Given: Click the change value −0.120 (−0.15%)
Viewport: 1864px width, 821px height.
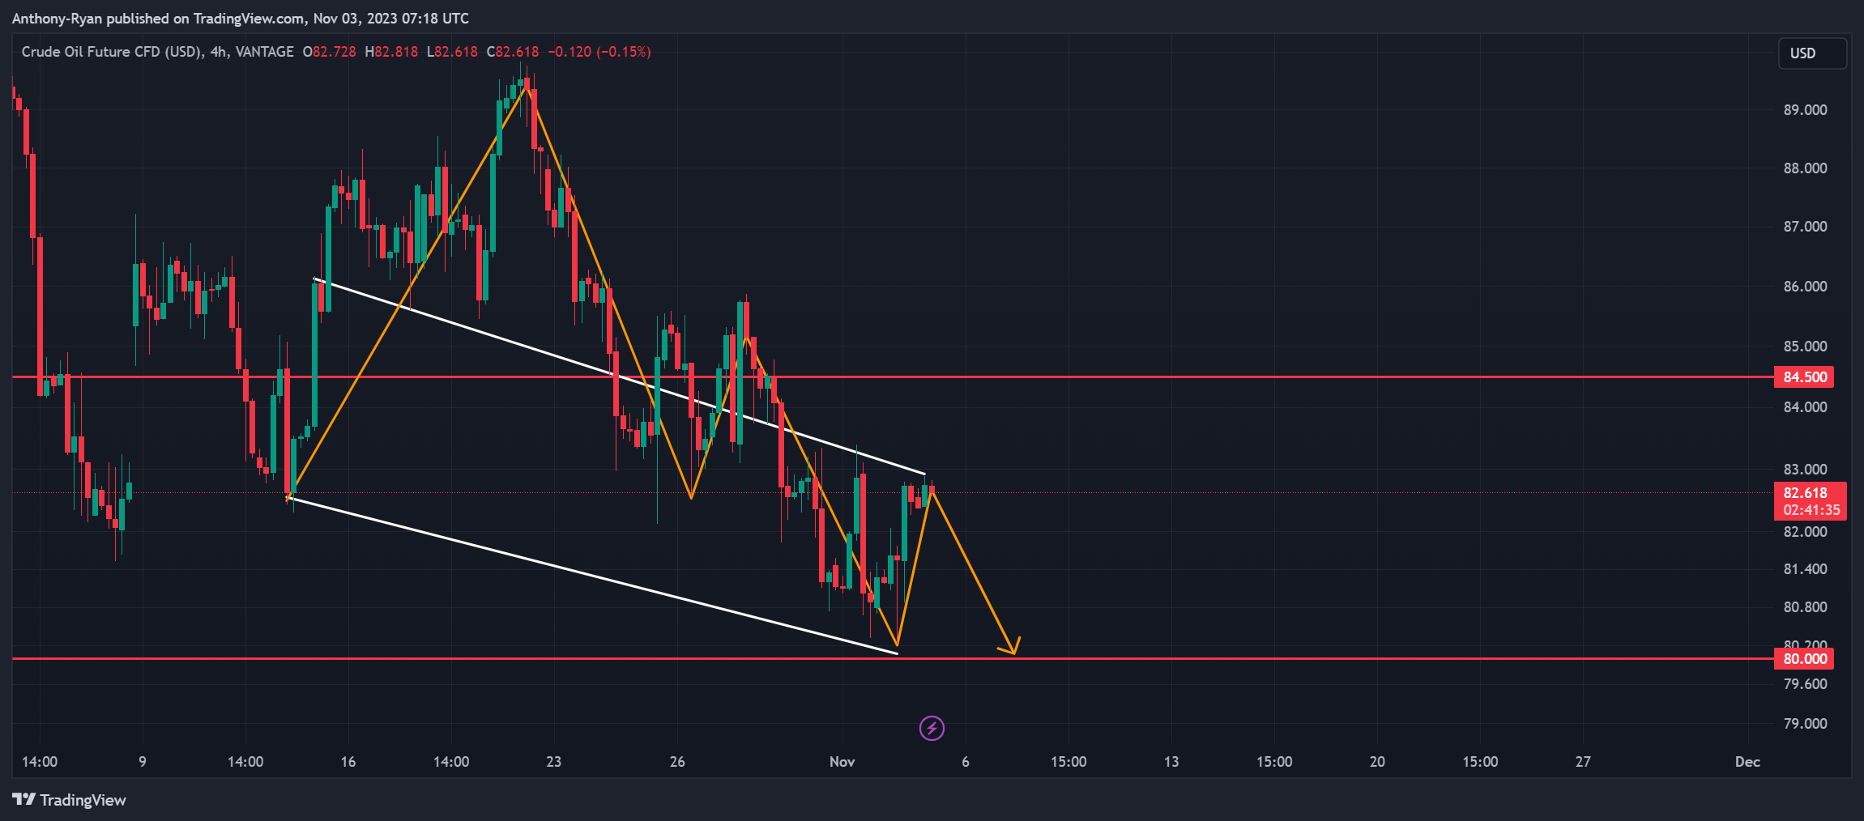Looking at the screenshot, I should 599,52.
